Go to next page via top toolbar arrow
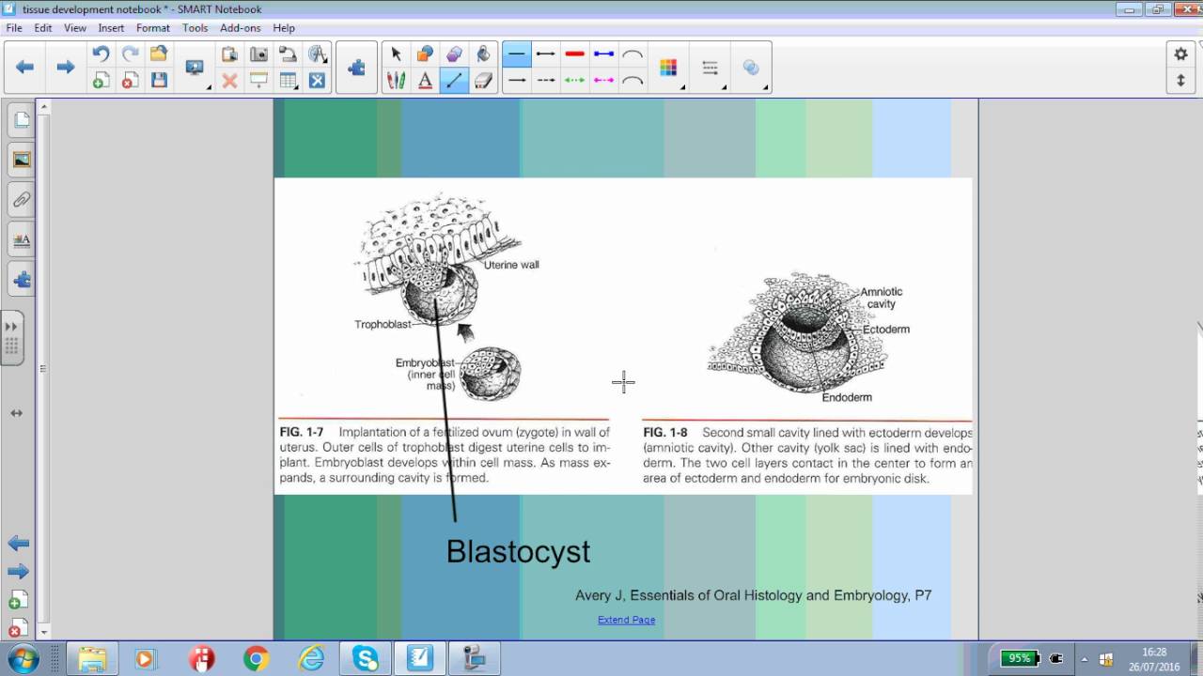1203x676 pixels. coord(65,67)
